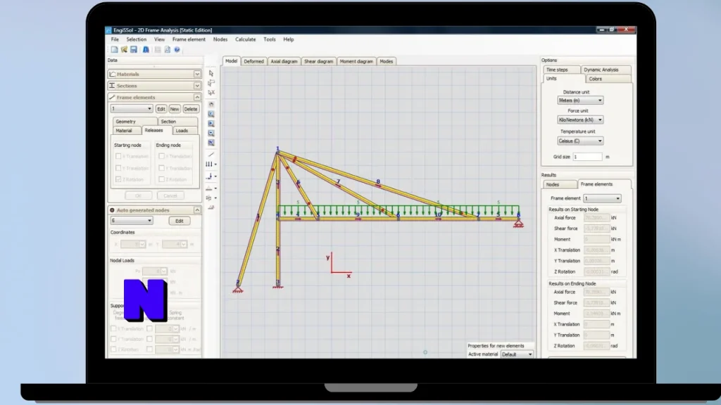The image size is (721, 405).
Task: Click the Open file toolbar icon
Action: [124, 50]
